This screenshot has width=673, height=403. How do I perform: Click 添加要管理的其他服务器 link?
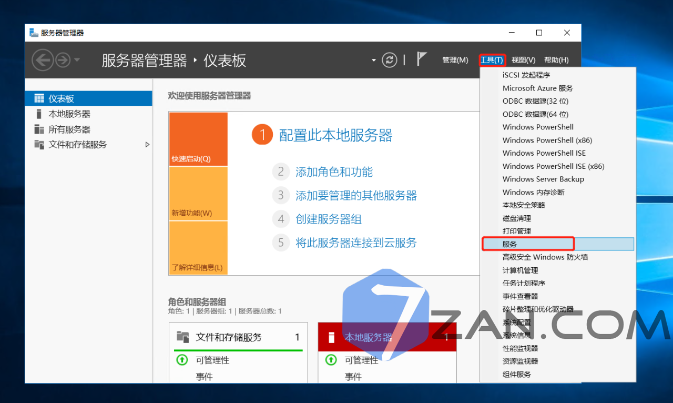[356, 195]
